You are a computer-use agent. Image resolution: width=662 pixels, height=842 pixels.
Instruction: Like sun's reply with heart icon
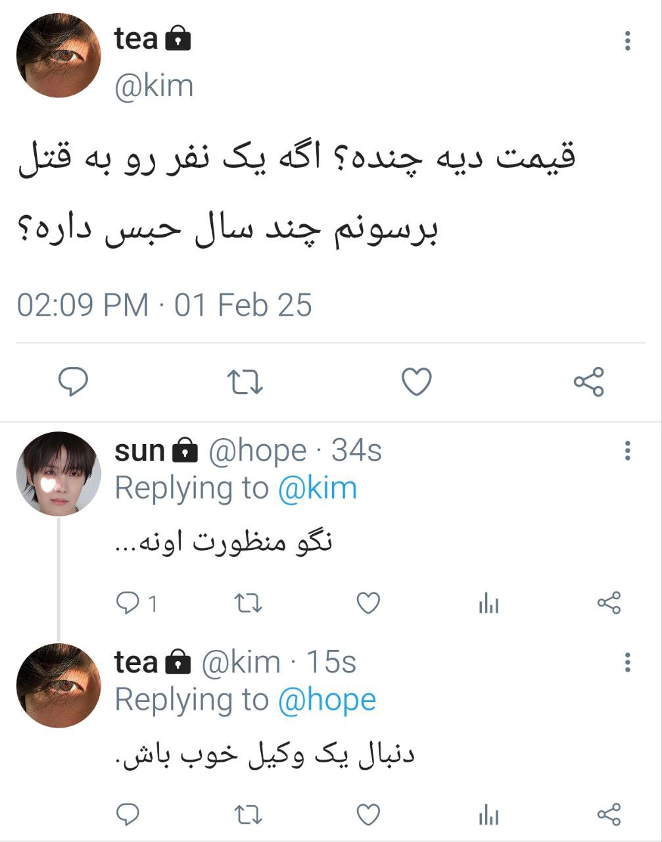click(x=368, y=603)
